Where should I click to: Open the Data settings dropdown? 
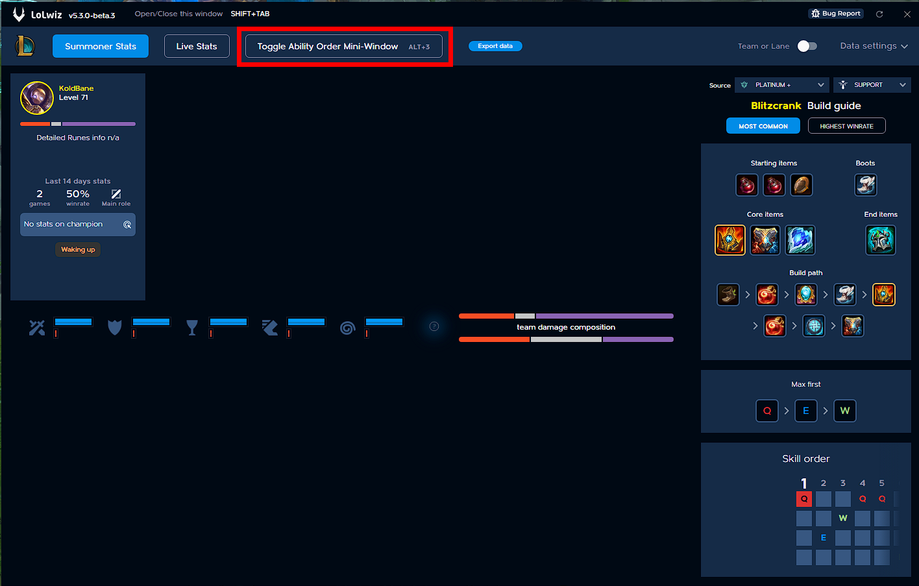tap(874, 46)
